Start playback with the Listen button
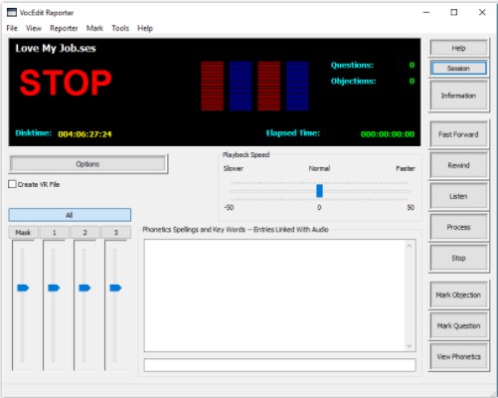498x398 pixels. (458, 196)
